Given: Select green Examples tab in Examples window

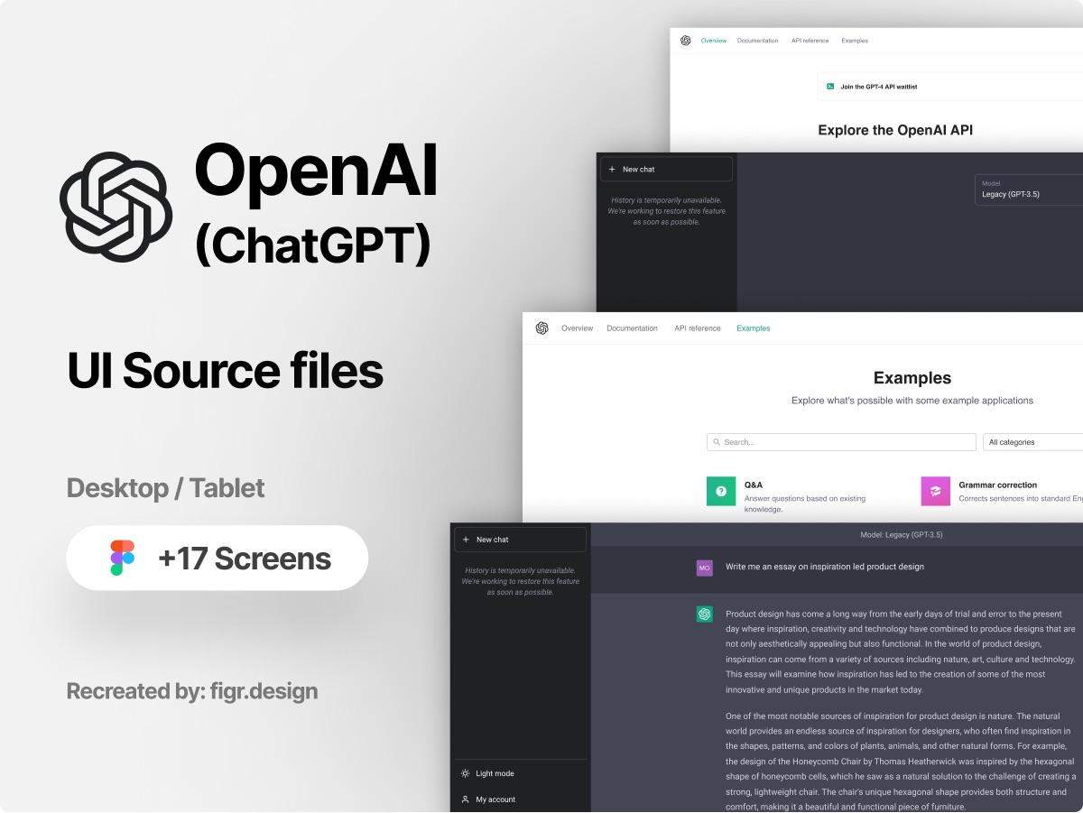Looking at the screenshot, I should pyautogui.click(x=754, y=328).
